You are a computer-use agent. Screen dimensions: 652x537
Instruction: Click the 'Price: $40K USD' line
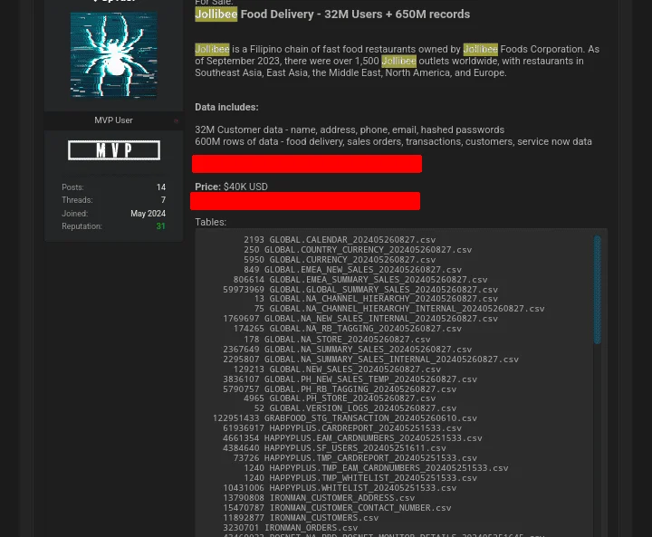[x=231, y=187]
